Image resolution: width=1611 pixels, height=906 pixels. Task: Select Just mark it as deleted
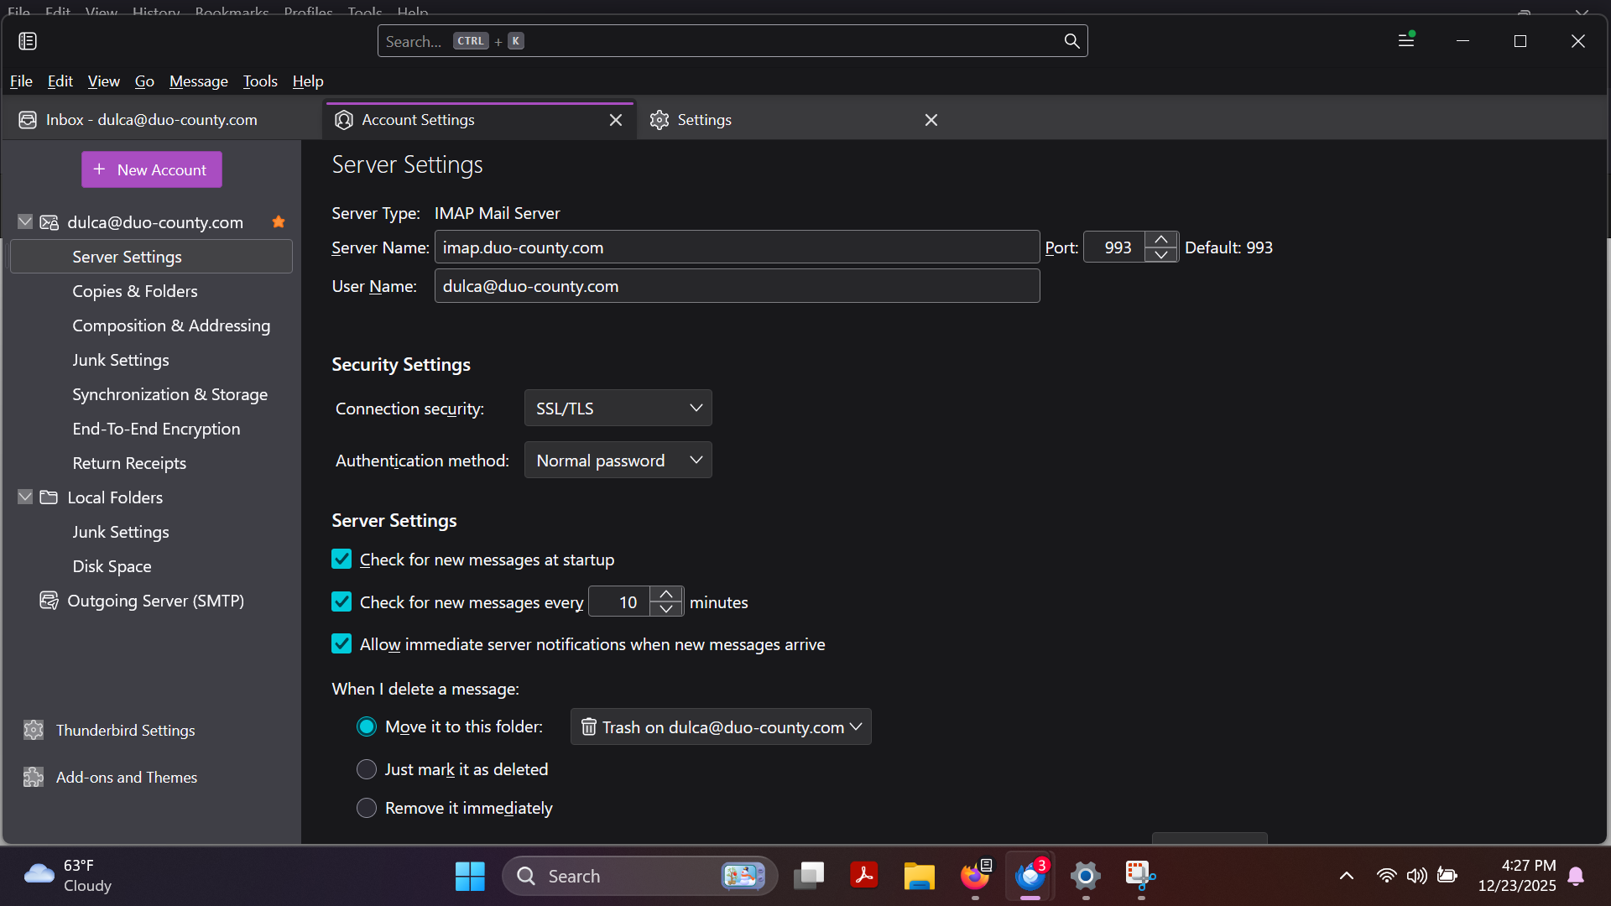367,769
